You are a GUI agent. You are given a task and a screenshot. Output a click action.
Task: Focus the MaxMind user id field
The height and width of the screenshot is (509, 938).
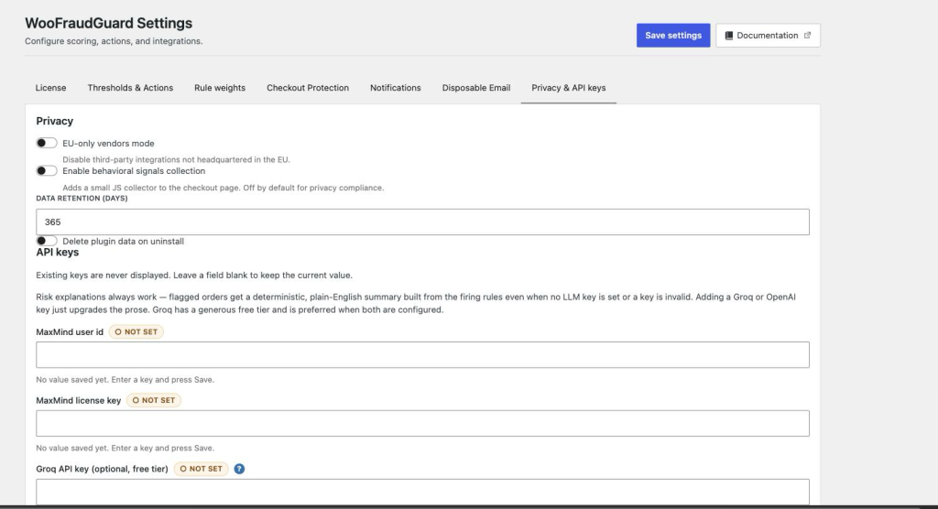422,354
